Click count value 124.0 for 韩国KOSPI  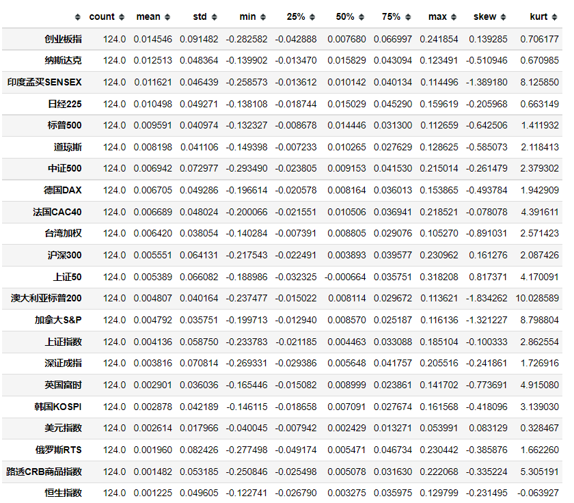(115, 407)
